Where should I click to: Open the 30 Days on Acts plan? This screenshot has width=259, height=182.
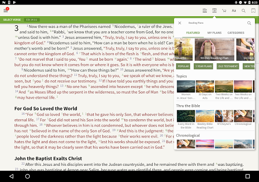[205, 90]
